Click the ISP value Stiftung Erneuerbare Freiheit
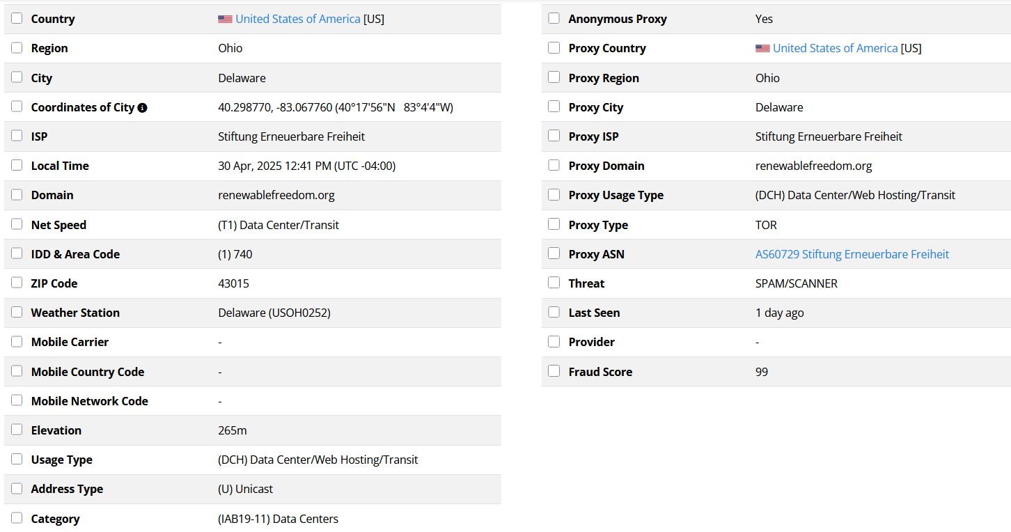Screen dimensions: 1011x532 pos(292,136)
